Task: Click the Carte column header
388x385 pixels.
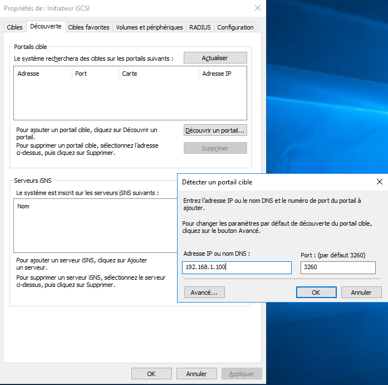Action: click(x=159, y=74)
